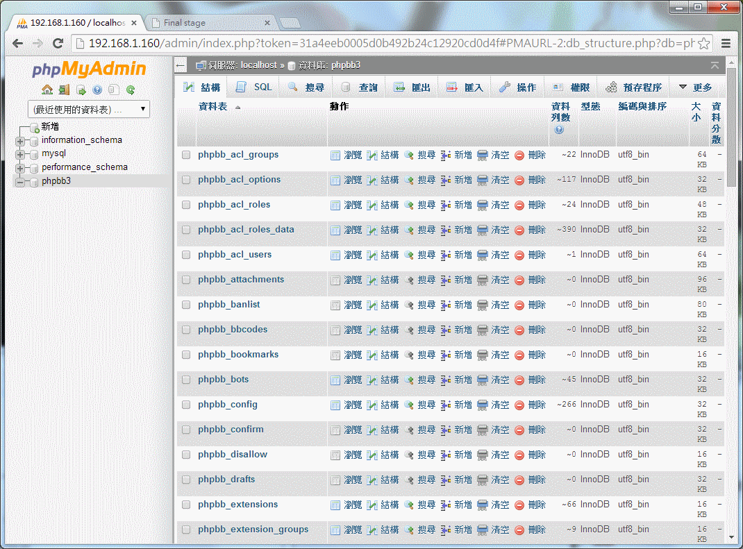Click the browse icon for phpbb_drafts
Viewport: 743px width, 549px height.
coord(335,480)
